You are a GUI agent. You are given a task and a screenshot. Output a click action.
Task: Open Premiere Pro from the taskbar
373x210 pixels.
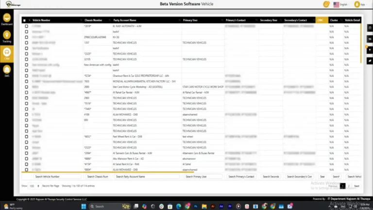[x=230, y=207]
